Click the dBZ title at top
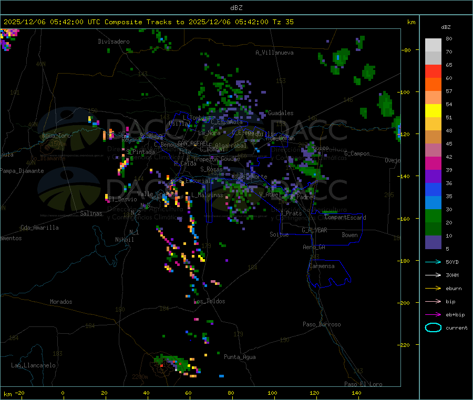This screenshot has width=473, height=400. 236,8
